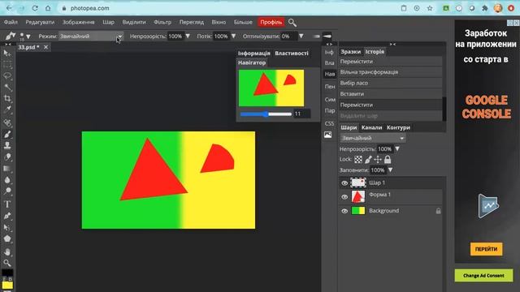Select the Crop tool
Image resolution: width=520 pixels, height=292 pixels.
click(x=7, y=98)
